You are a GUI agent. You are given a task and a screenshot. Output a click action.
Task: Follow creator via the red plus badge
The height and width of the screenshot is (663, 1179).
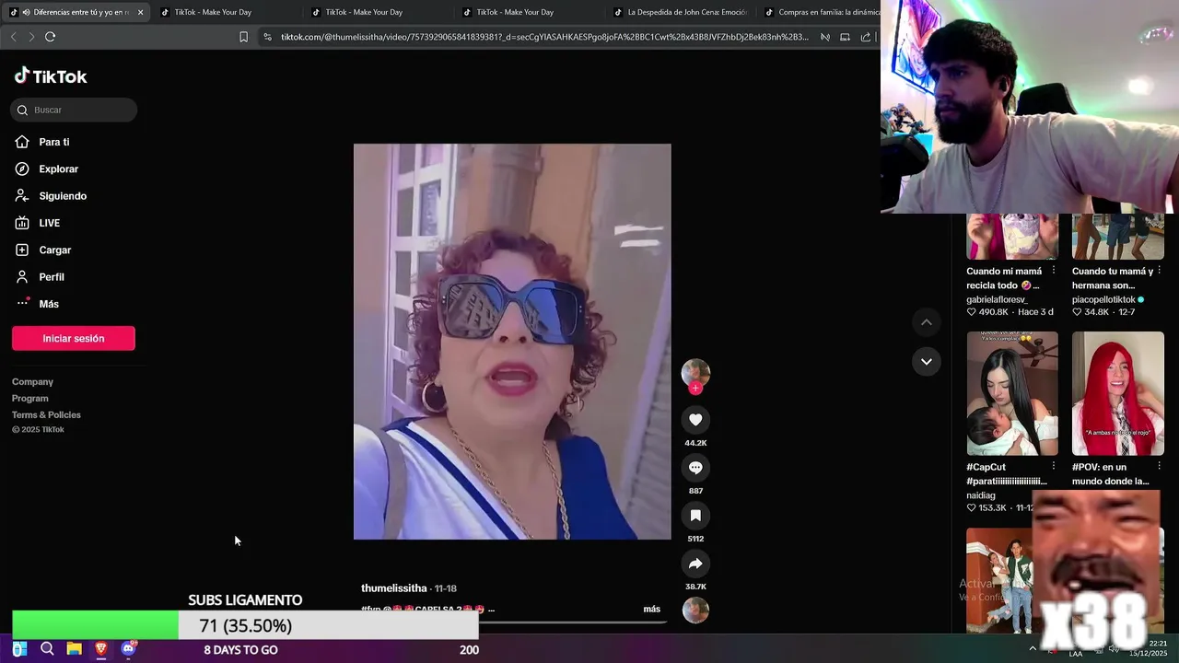(x=695, y=388)
